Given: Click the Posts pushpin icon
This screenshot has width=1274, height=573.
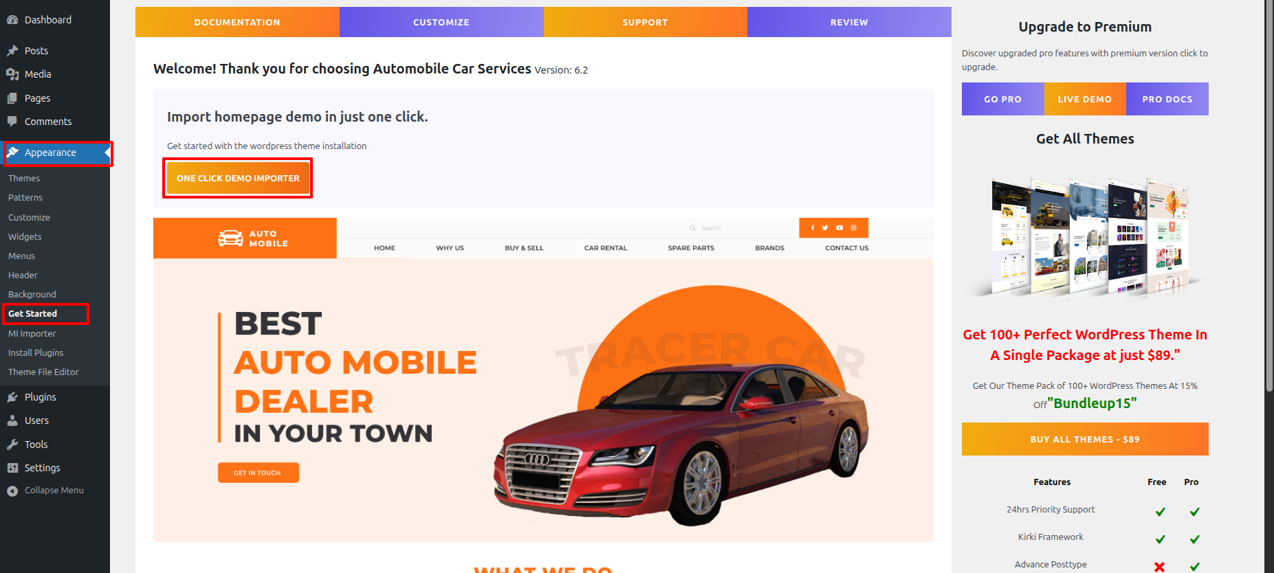Looking at the screenshot, I should pos(12,51).
